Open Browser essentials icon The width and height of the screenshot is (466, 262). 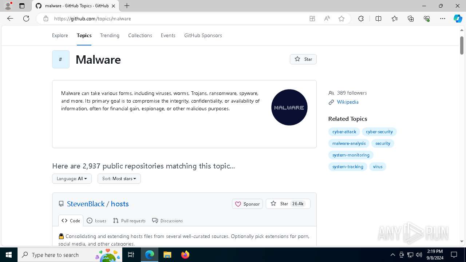(x=427, y=19)
